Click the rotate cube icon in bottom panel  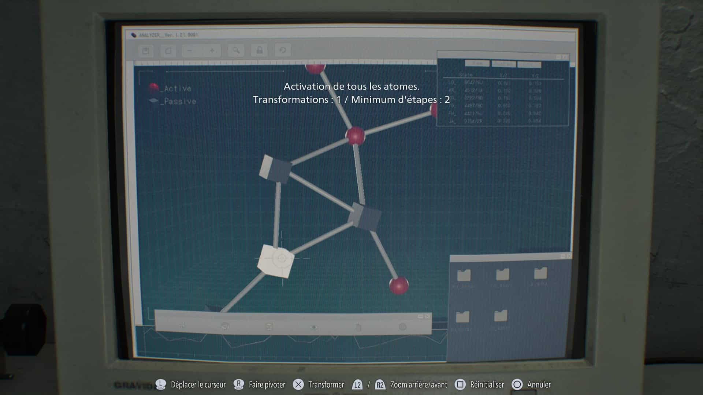[x=225, y=326]
